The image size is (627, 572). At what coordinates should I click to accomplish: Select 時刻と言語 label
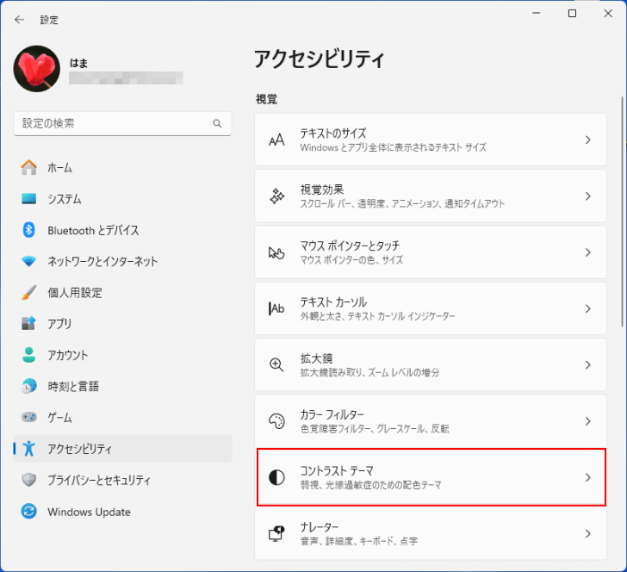coord(73,387)
